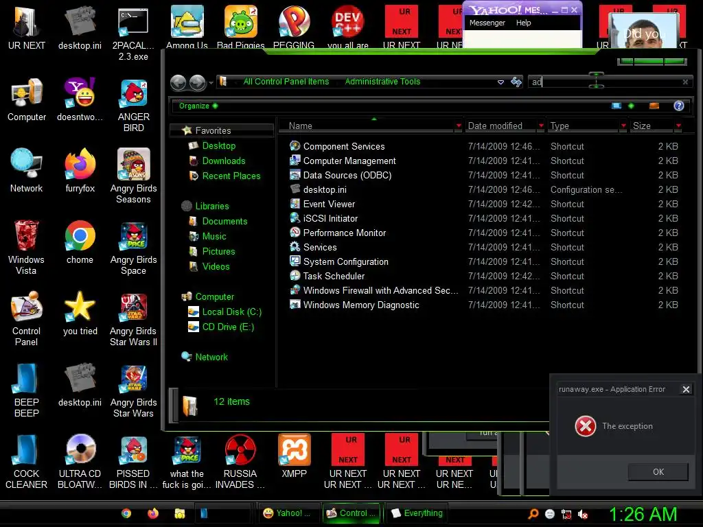Select Data Sources (ODBC) item

point(347,175)
